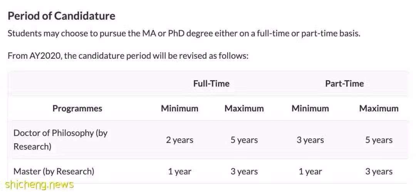416x192 pixels.
Task: Click the 2 years cell for PhD full-time minimum
Action: (179, 140)
